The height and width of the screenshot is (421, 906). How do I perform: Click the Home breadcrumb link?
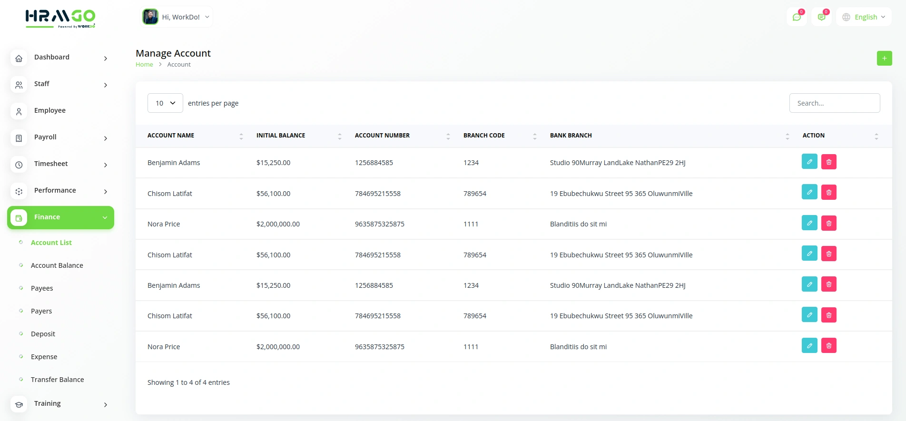click(144, 65)
